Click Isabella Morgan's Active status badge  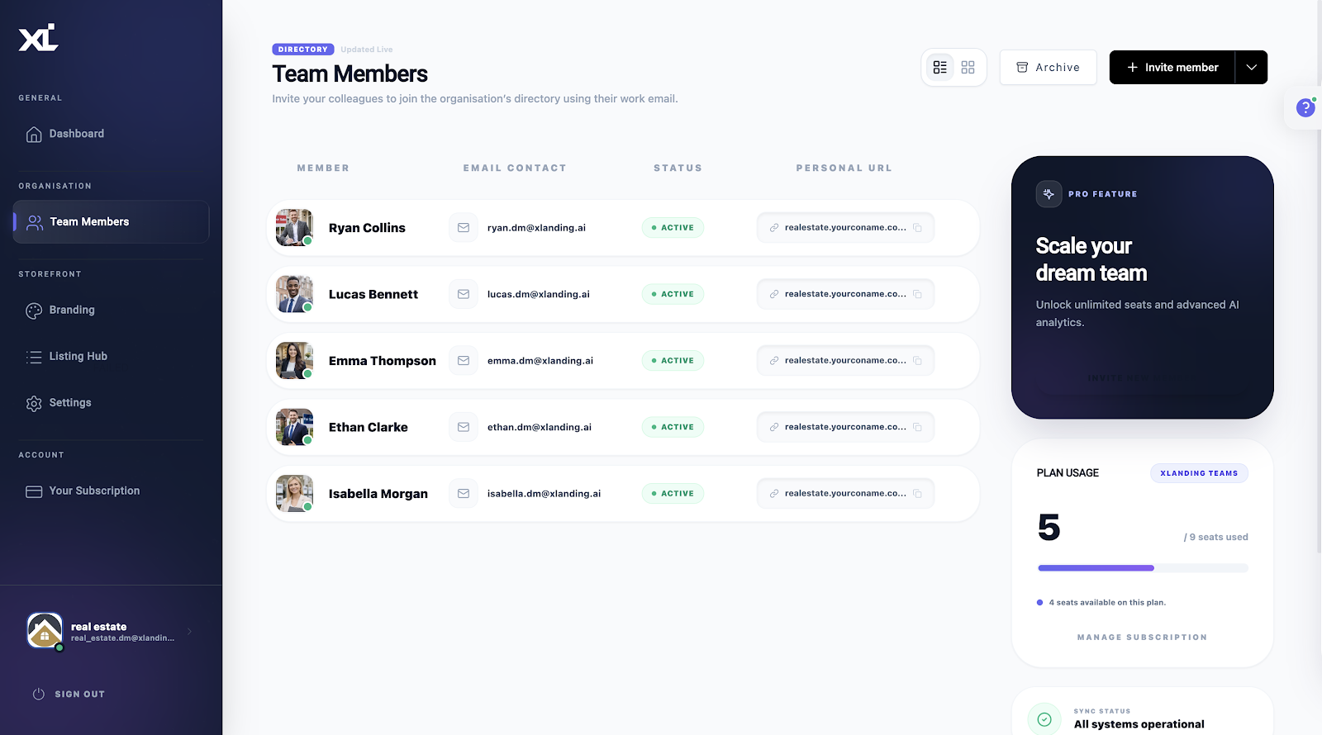tap(673, 494)
